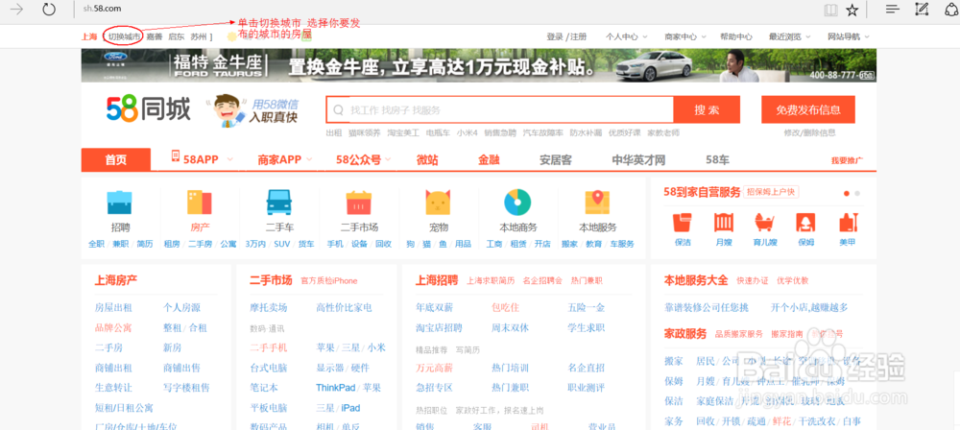Open the 微站 tab
960x430 pixels.
(427, 160)
